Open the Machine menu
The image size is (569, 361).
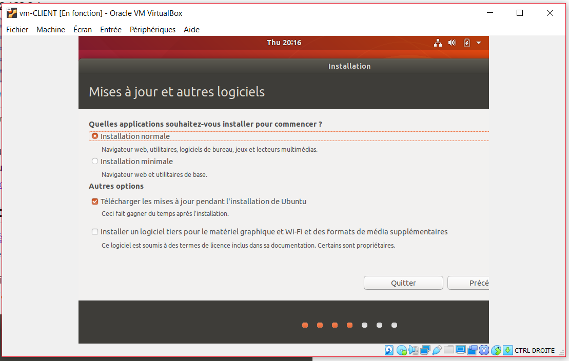[51, 30]
